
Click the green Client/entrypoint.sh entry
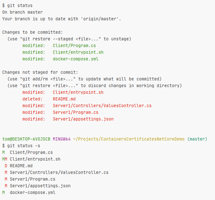[78, 52]
